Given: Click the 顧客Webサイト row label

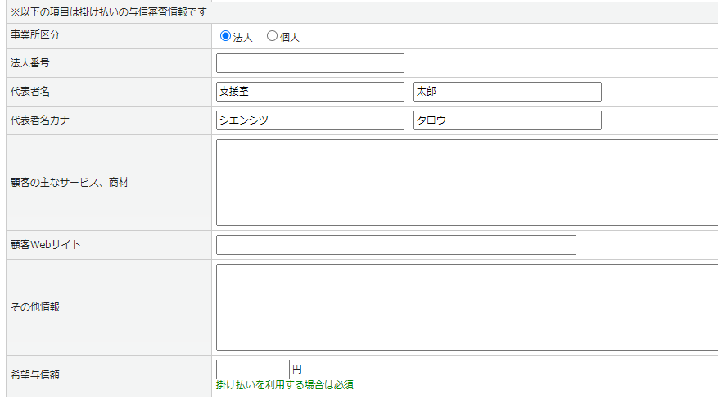Looking at the screenshot, I should [45, 245].
